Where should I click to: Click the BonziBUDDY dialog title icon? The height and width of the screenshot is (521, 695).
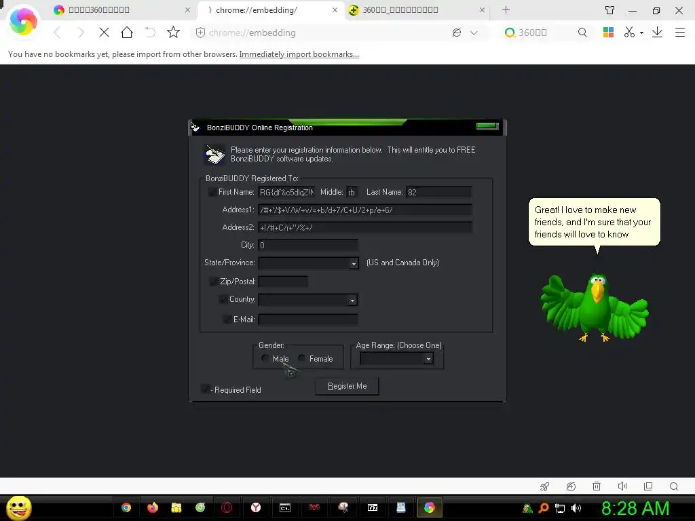tap(195, 128)
